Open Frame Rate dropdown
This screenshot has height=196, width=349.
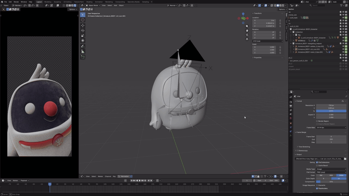click(331, 127)
